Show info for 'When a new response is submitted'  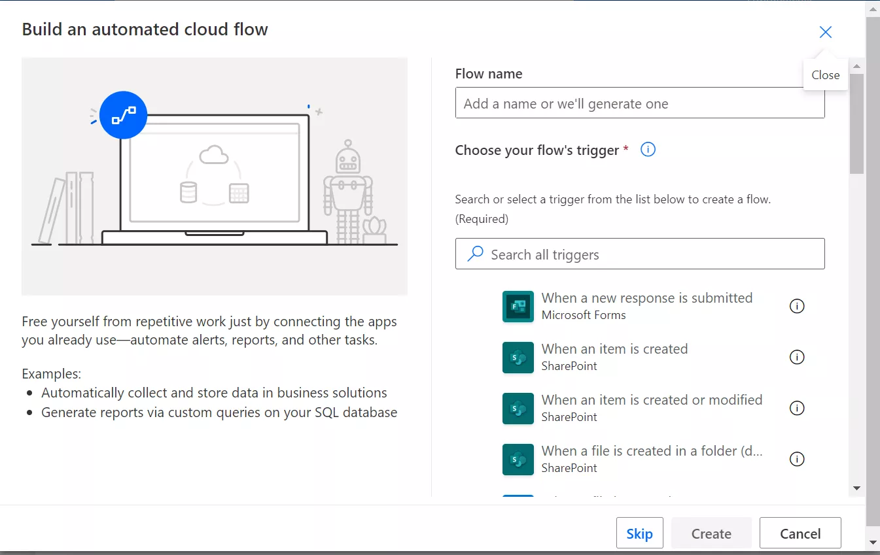click(x=797, y=306)
